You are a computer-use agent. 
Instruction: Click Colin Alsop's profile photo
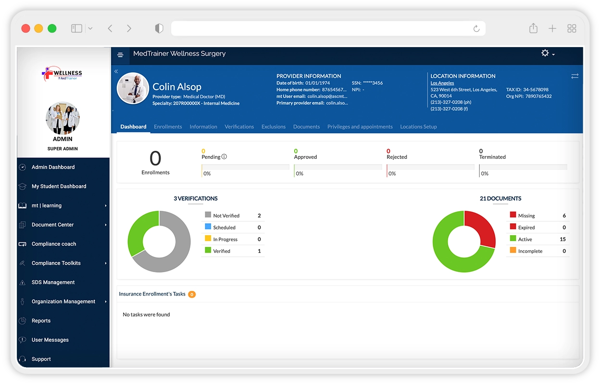(133, 88)
